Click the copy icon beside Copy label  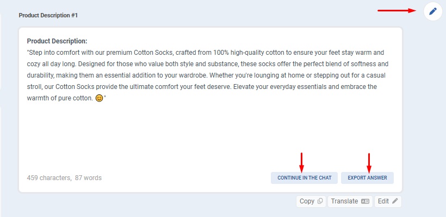[x=320, y=201]
